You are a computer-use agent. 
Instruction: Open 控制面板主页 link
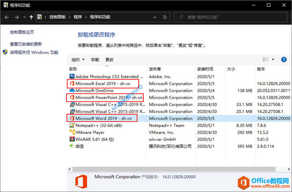click(x=22, y=32)
